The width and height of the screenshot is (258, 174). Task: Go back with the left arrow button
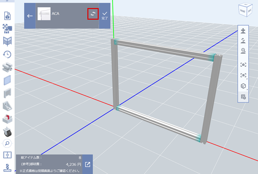[x=30, y=16]
